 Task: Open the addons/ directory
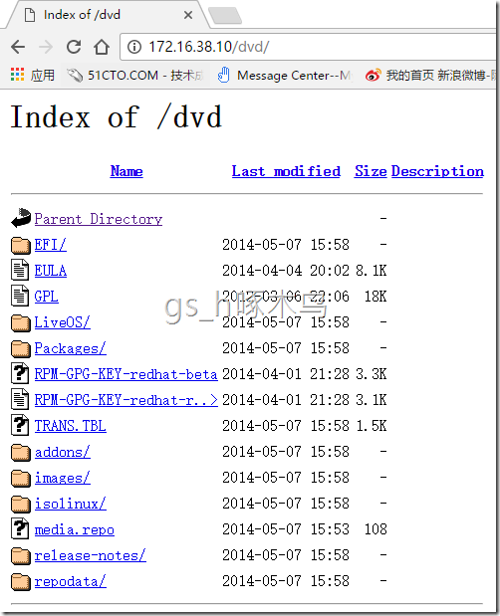62,452
